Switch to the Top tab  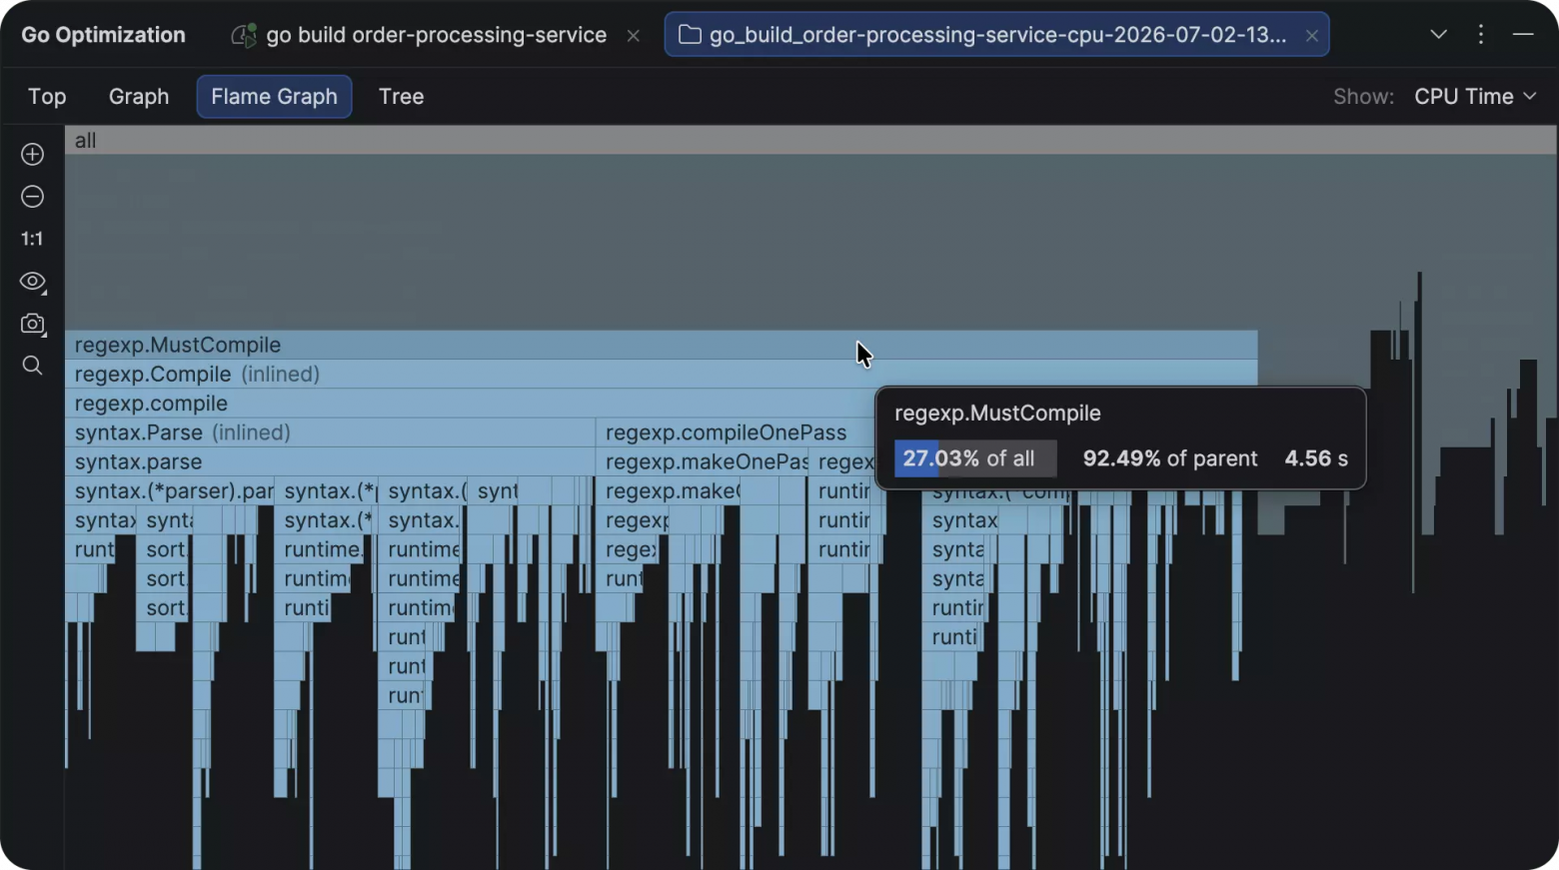point(47,96)
